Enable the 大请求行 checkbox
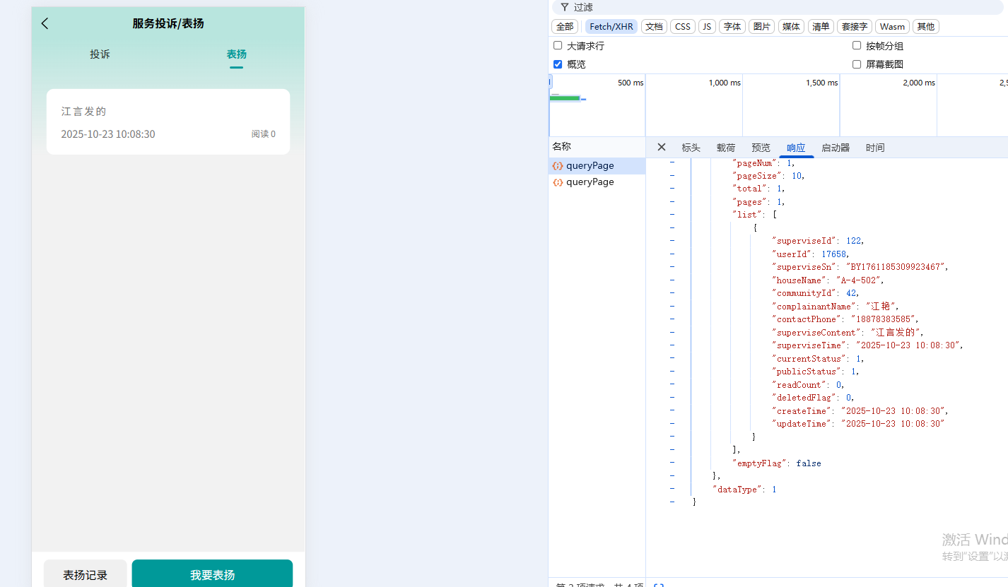 pos(558,46)
